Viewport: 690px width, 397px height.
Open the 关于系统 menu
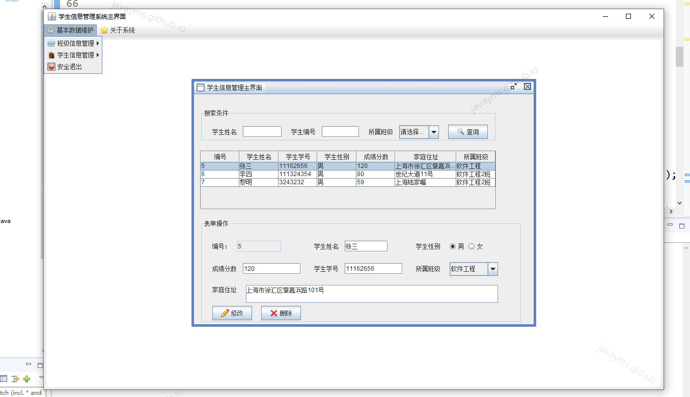[117, 30]
